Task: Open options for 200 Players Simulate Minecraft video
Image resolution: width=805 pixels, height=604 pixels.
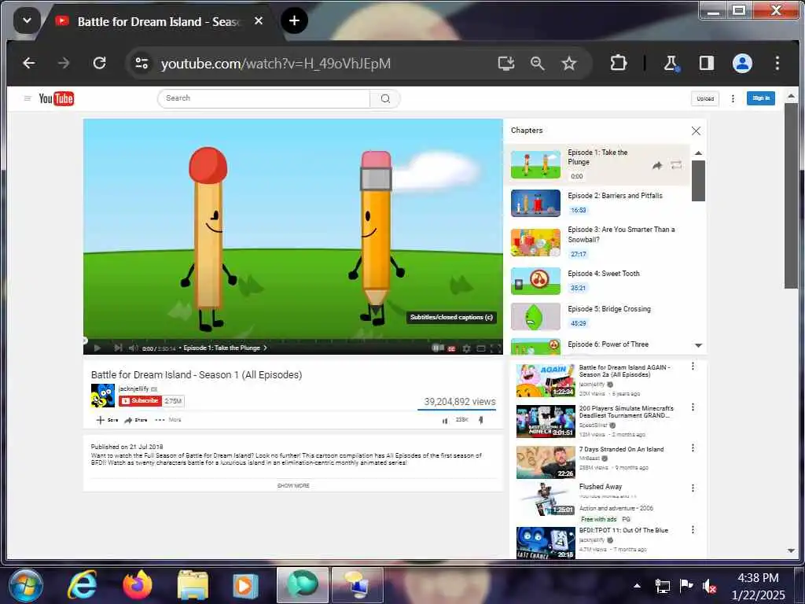Action: (693, 407)
